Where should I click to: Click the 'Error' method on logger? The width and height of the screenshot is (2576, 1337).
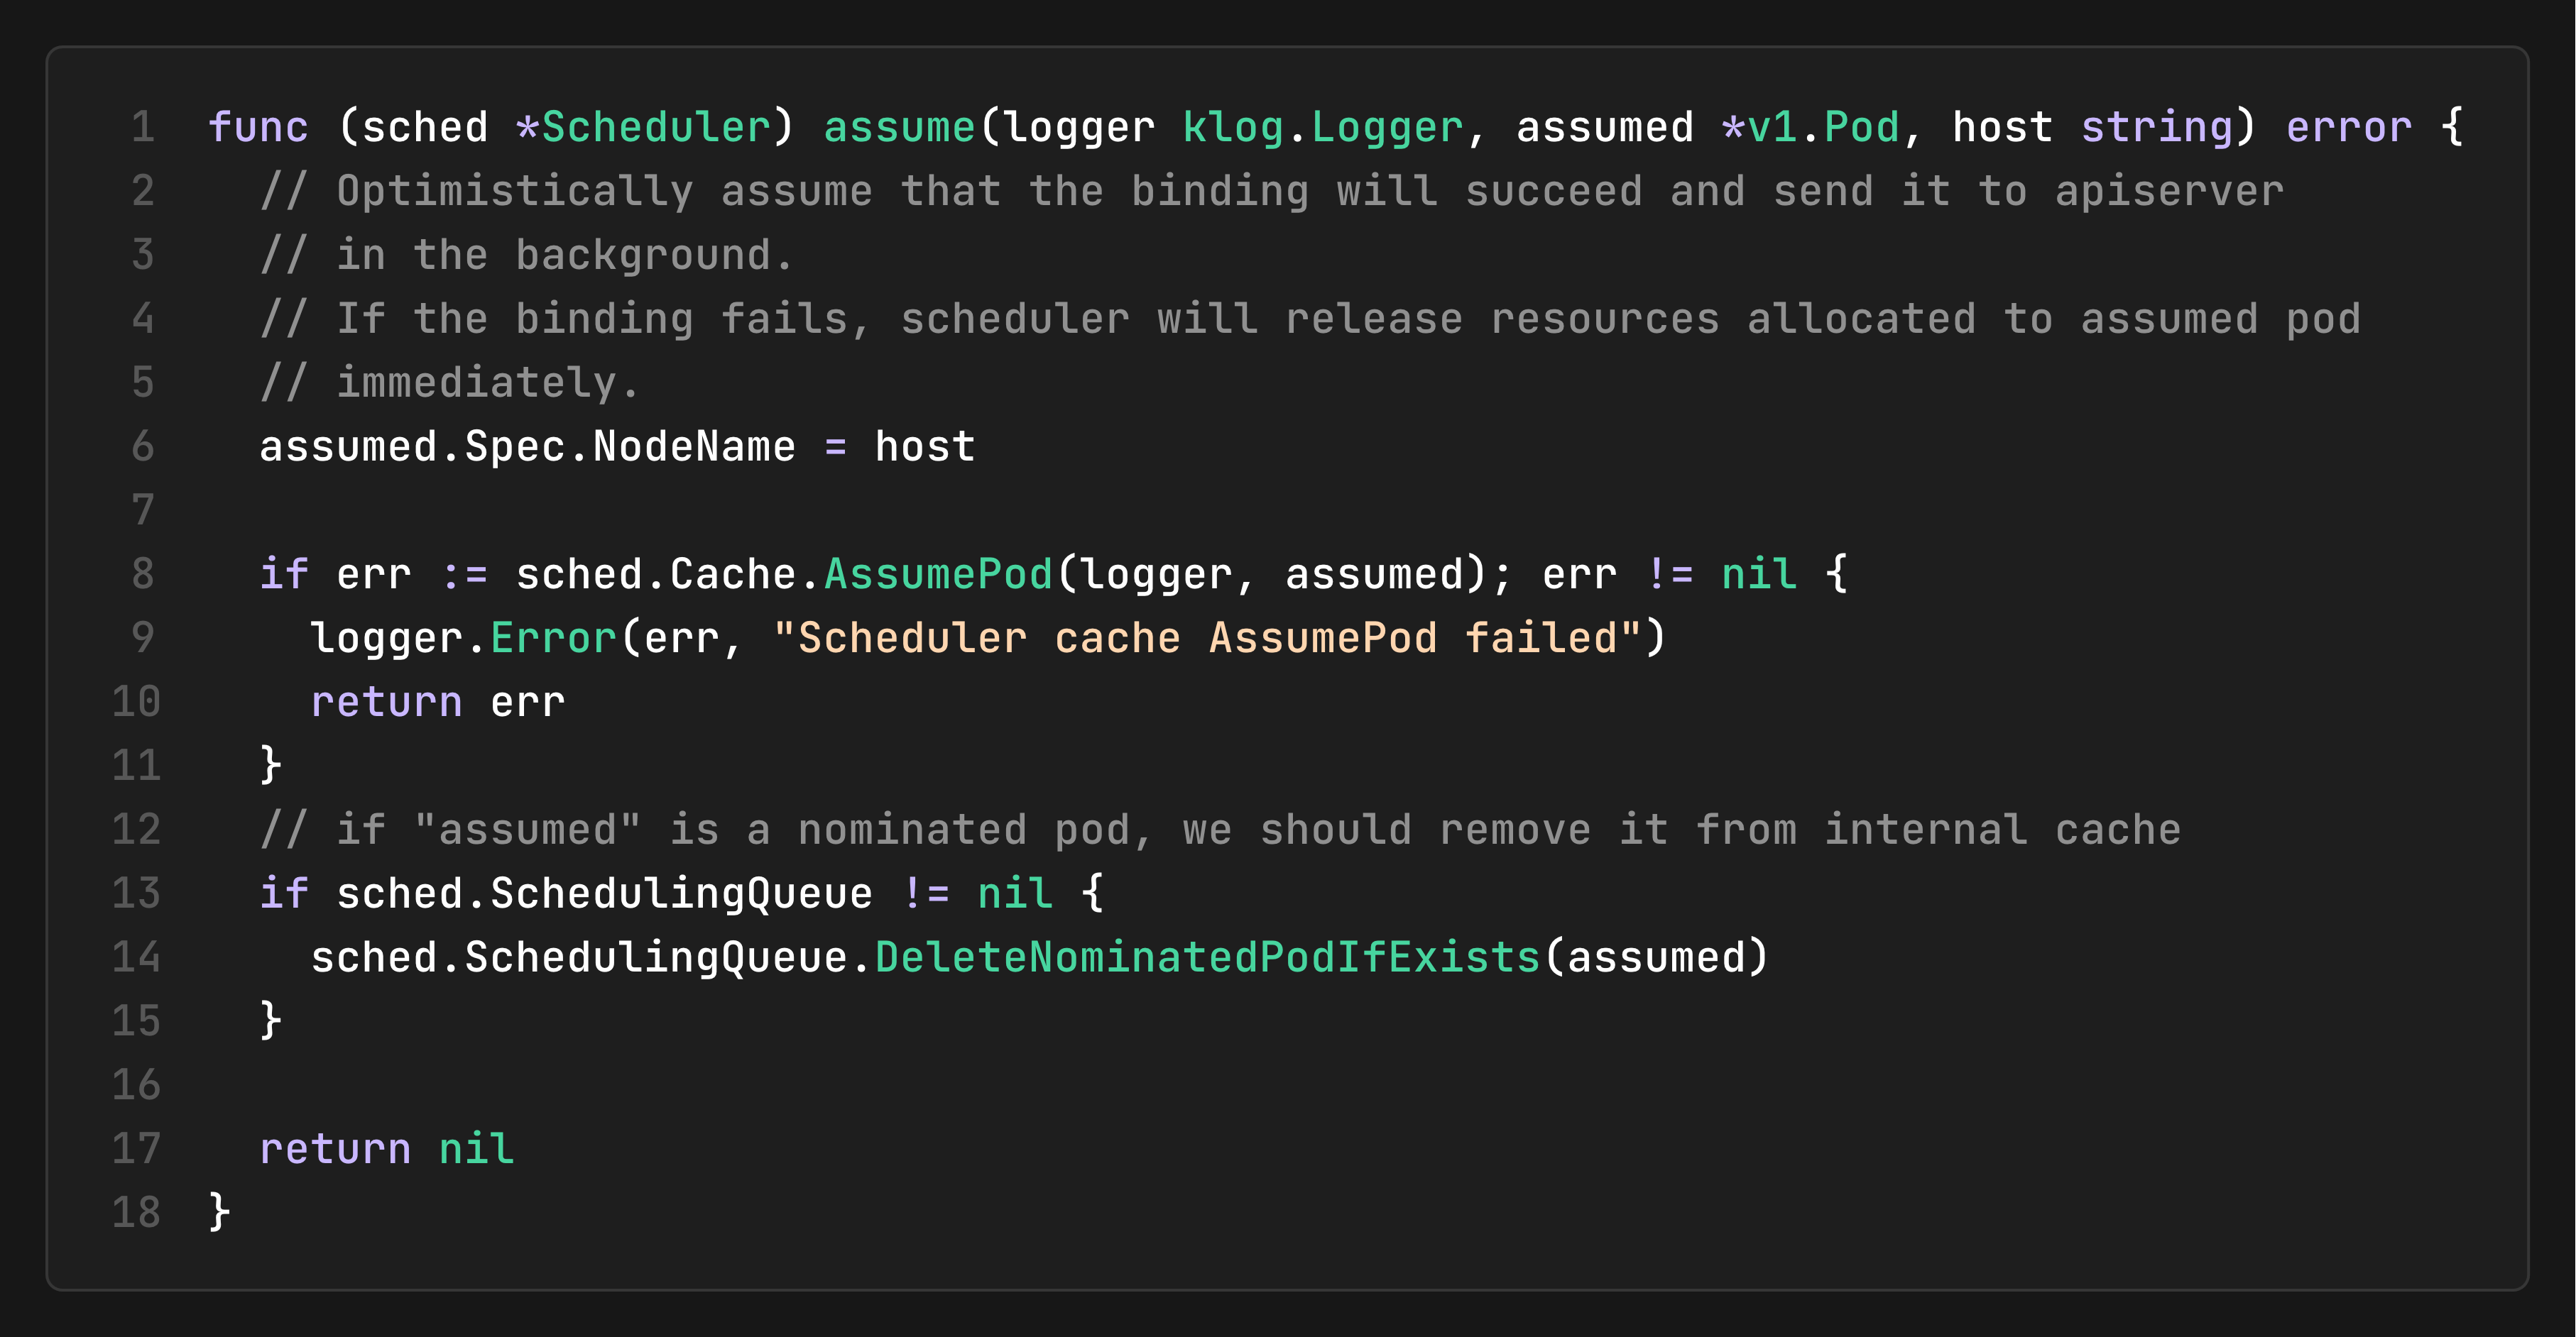553,639
